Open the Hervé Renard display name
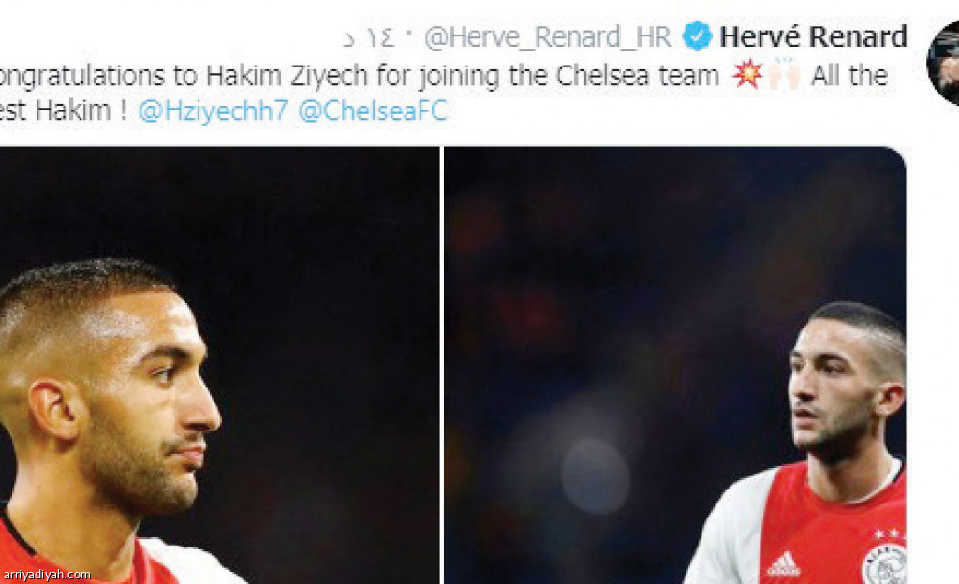959x584 pixels. point(813,36)
